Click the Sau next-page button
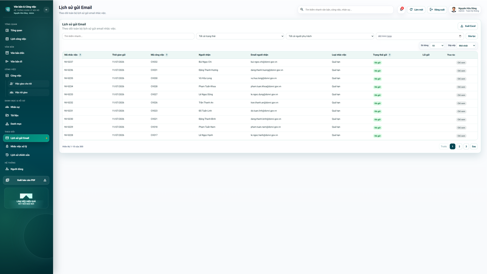Screen dimensions: 487x274 [474, 146]
